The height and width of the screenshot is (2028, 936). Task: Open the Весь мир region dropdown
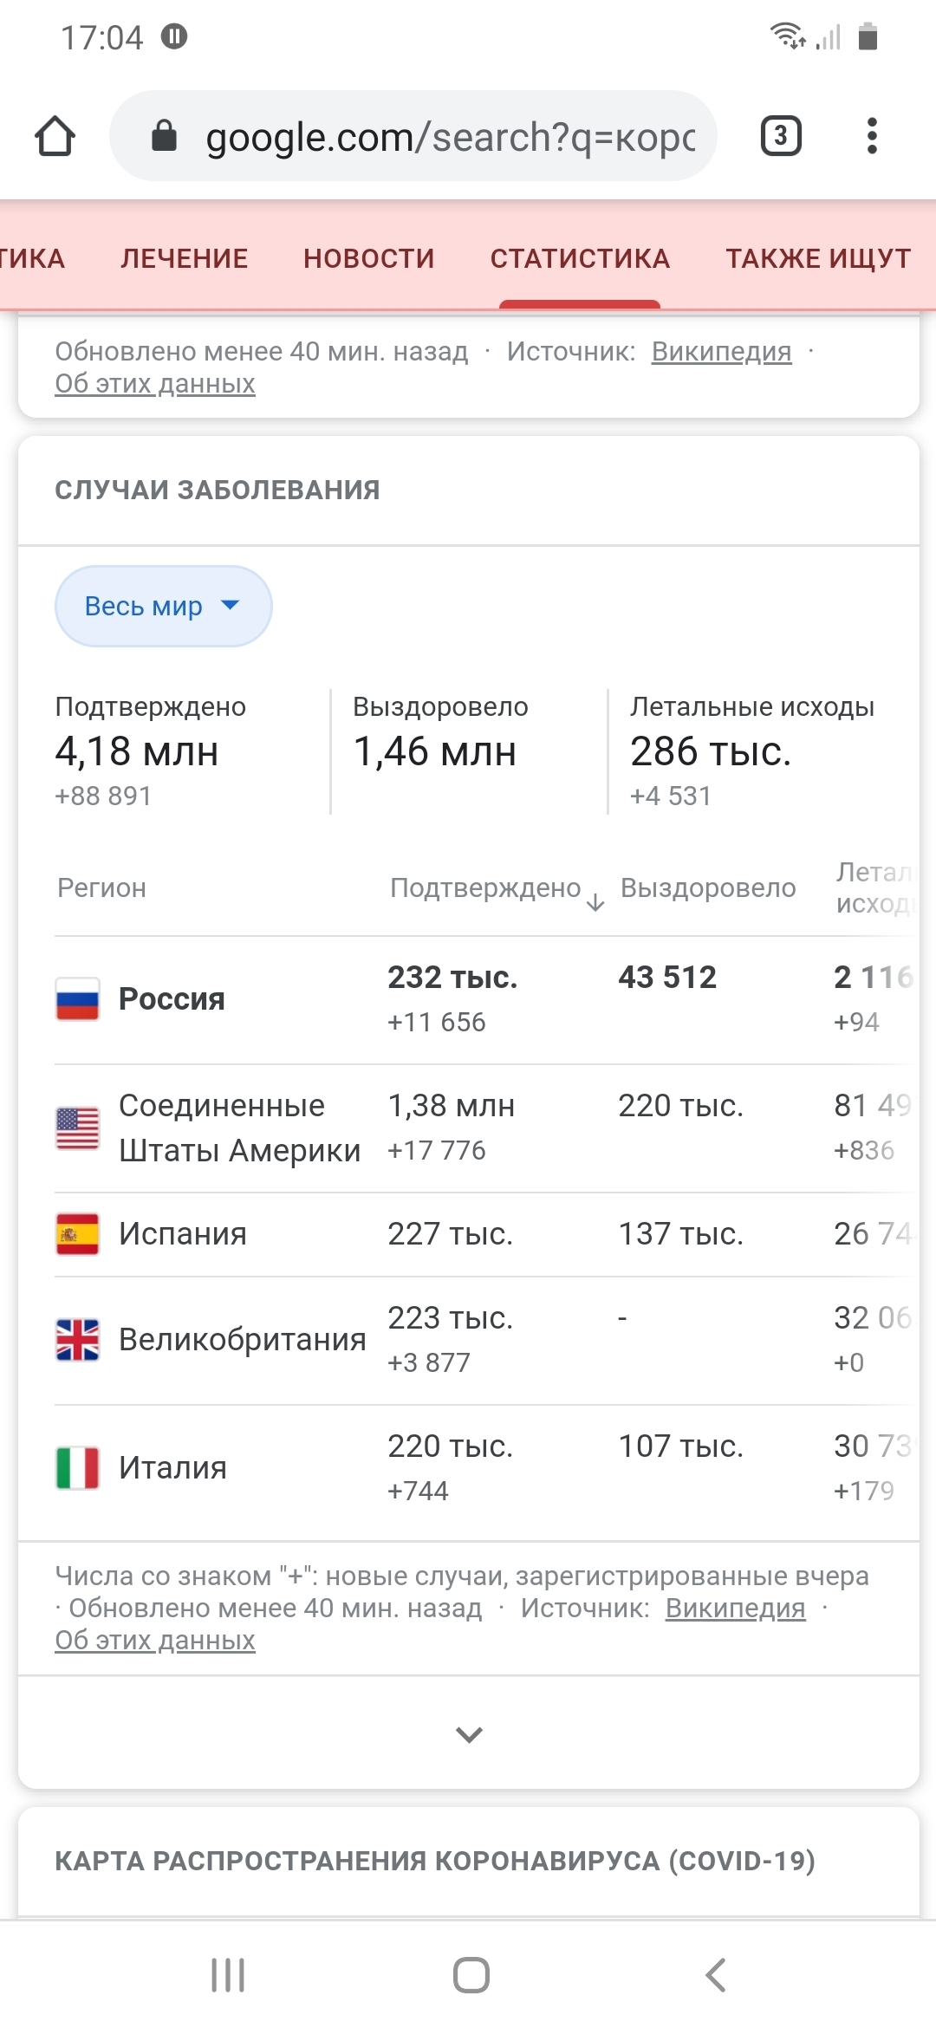pos(163,607)
